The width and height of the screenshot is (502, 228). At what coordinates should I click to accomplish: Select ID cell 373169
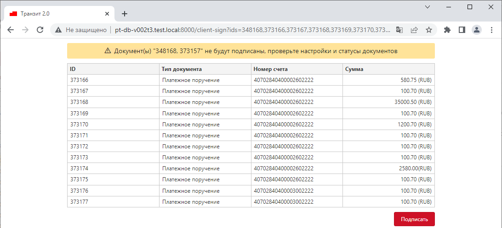(x=113, y=113)
